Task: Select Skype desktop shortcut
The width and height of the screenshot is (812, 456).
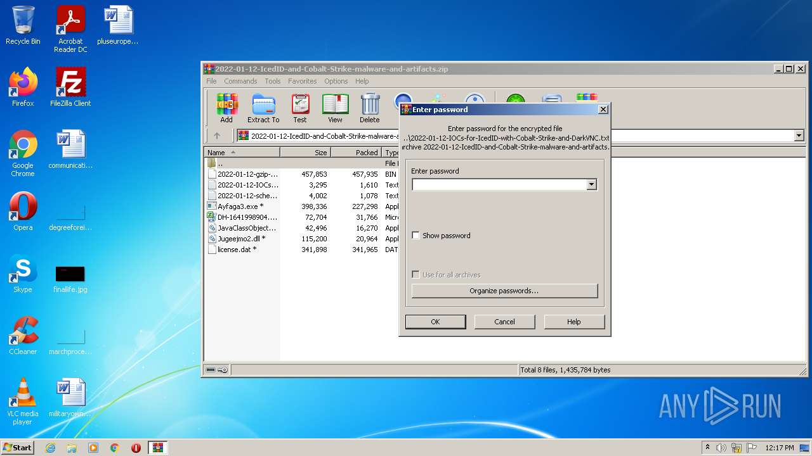Action: [x=23, y=274]
